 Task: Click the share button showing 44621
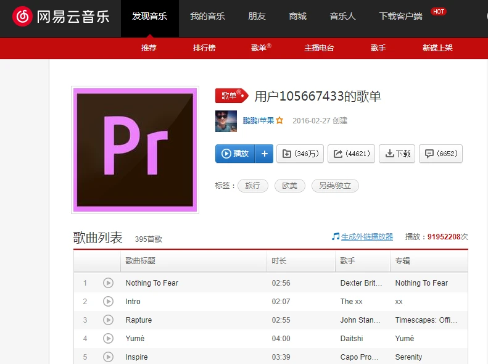[x=351, y=154]
